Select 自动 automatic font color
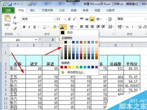Viewport: 147px width, 110px height. tap(79, 33)
